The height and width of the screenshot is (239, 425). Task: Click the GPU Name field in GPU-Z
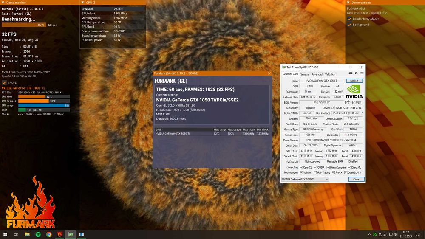[x=321, y=81]
